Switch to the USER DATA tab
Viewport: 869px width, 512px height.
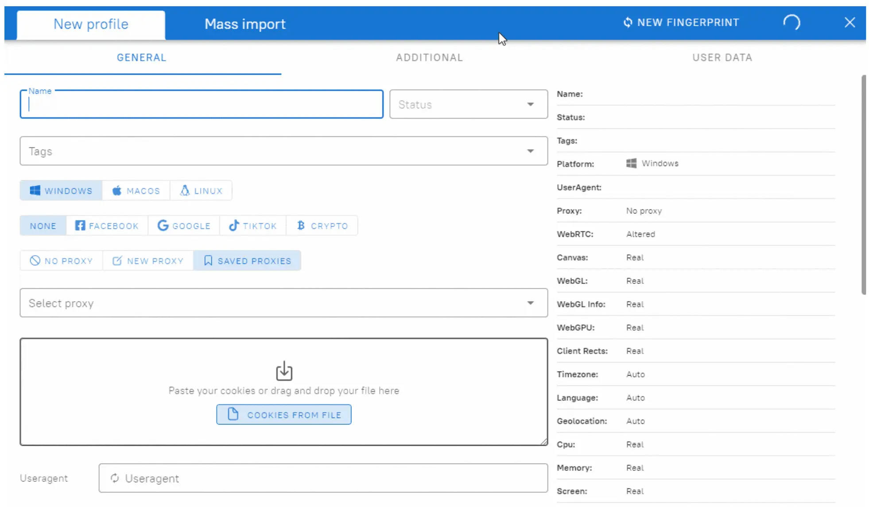coord(722,57)
